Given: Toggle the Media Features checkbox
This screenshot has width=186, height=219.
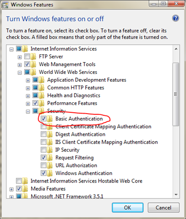Looking at the screenshot, I should [x=19, y=188].
